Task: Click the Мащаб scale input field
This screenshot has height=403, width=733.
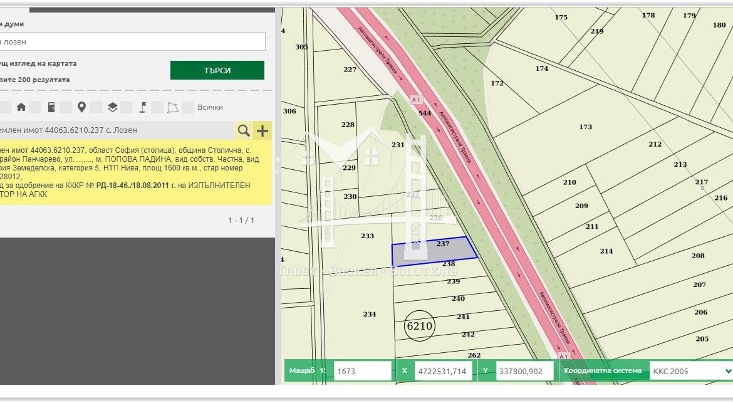Action: pos(362,371)
